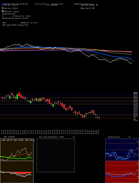The width and height of the screenshot is (139, 183).
Task: Click the 'ADX signal: SELL Growing @ 6%' line
Action: pyautogui.click(x=15, y=25)
